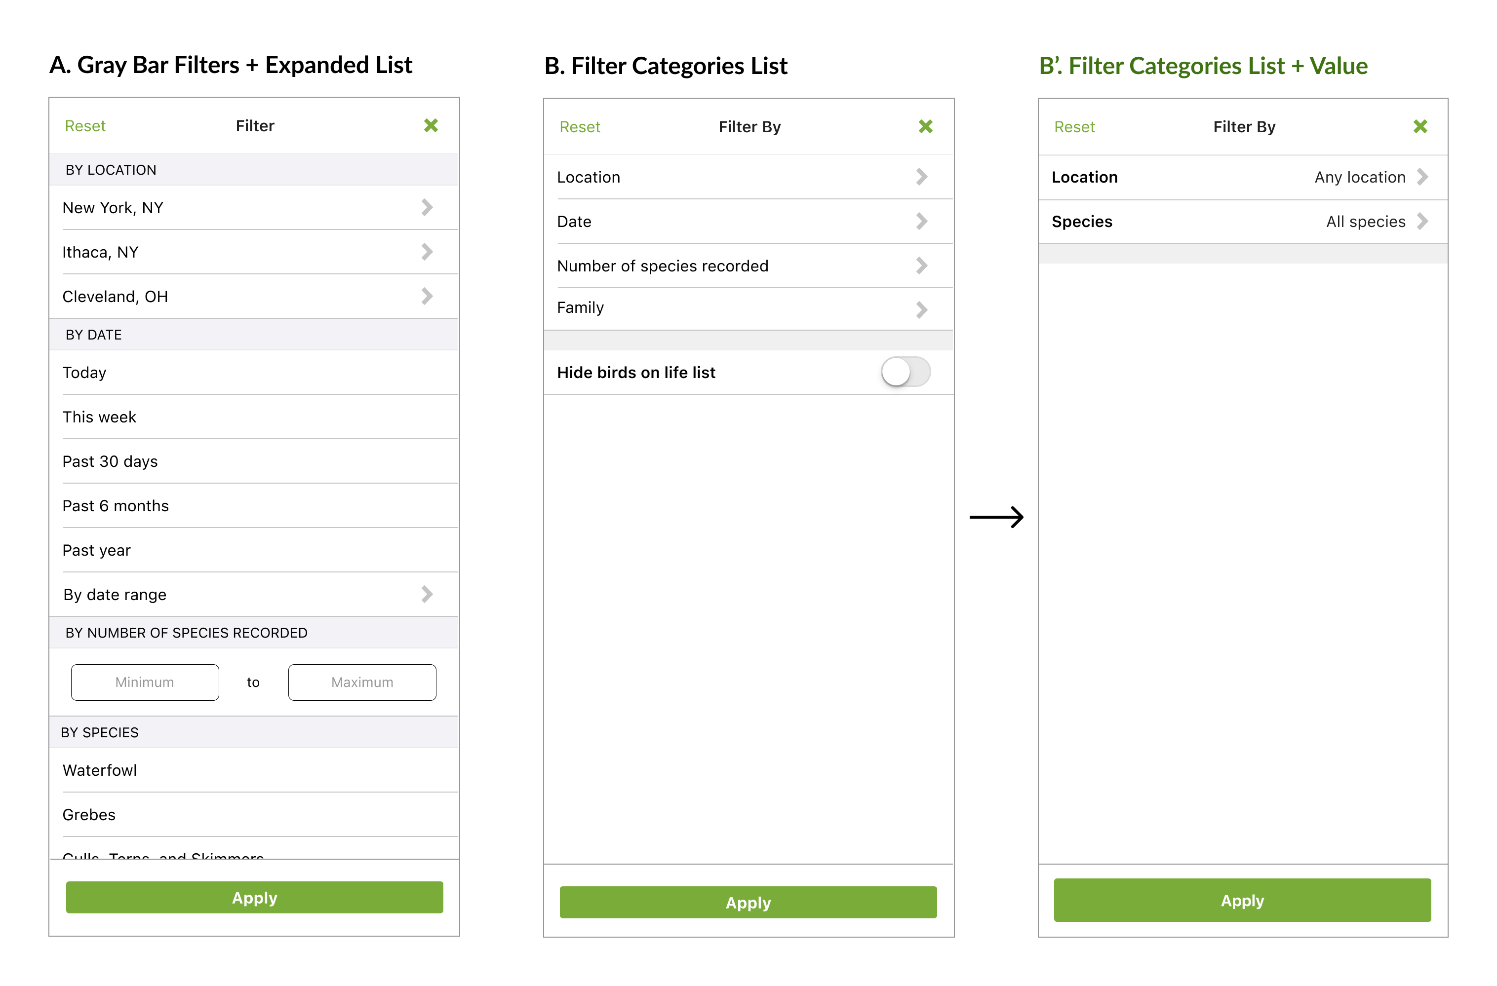Close the middle Filter By panel
Viewport: 1497px width, 986px height.
coord(925,127)
